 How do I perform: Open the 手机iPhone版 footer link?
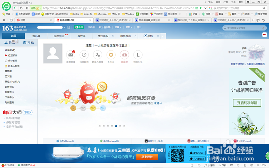click(65, 141)
